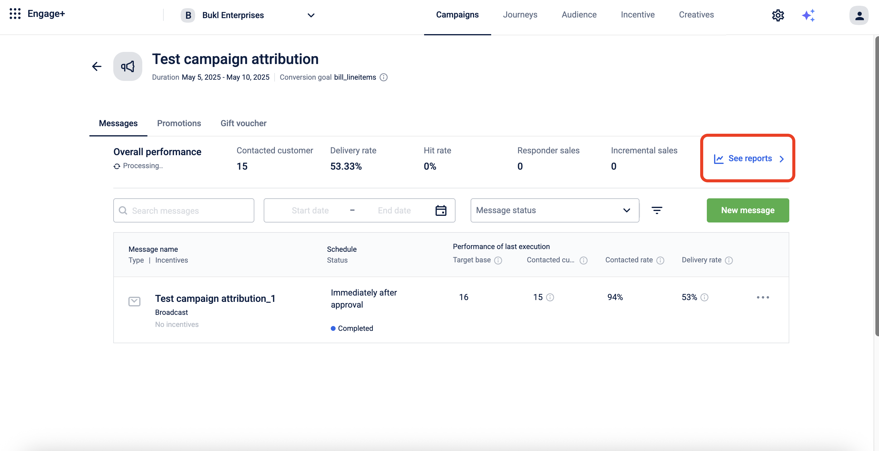Screen dimensions: 879x451
Task: Click the New message button
Action: point(747,210)
